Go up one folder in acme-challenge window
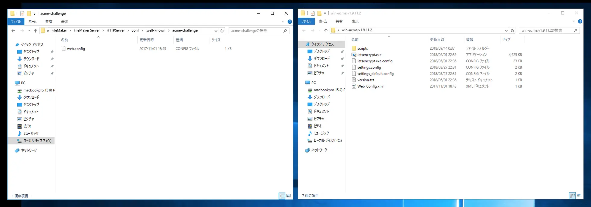Viewport: 591px width, 207px height. [36, 31]
